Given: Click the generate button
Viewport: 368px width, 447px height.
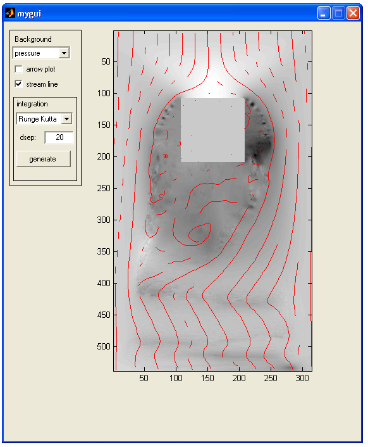Looking at the screenshot, I should [x=43, y=159].
